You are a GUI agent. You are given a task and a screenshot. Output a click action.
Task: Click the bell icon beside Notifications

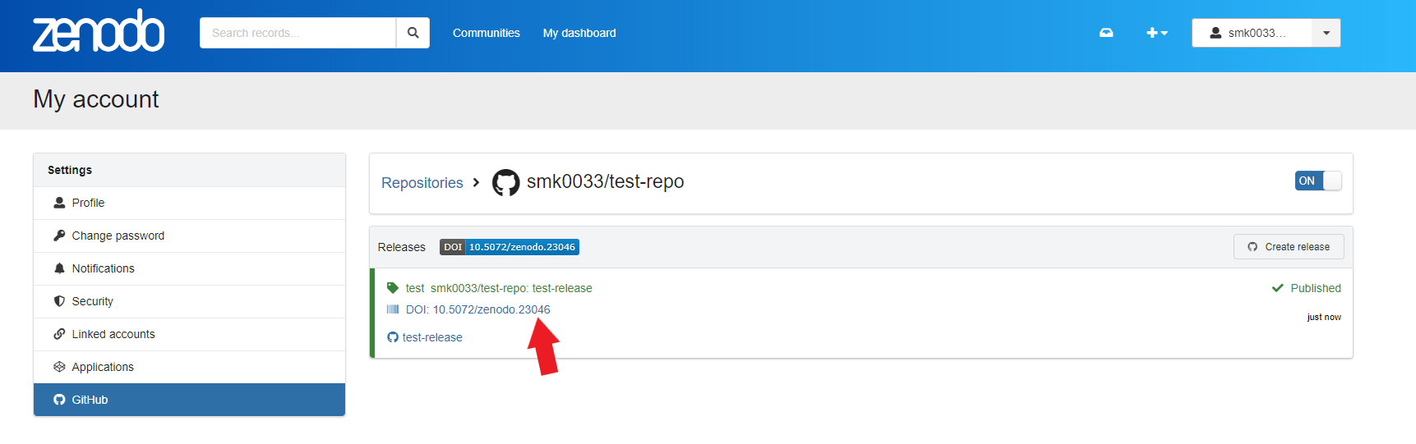pos(59,268)
